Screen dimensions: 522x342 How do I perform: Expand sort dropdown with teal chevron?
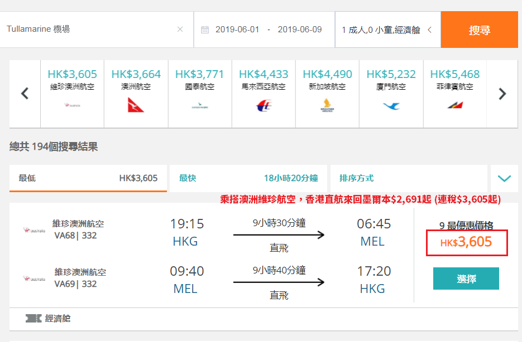pos(504,178)
